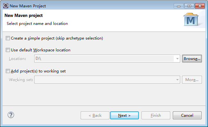Maximize the New Maven Project dialog
Viewport: 208px width, 127px height.
pos(189,6)
